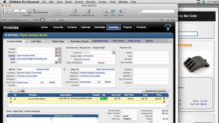
Task: Go to next record arrow
Action: (x=10, y=11)
